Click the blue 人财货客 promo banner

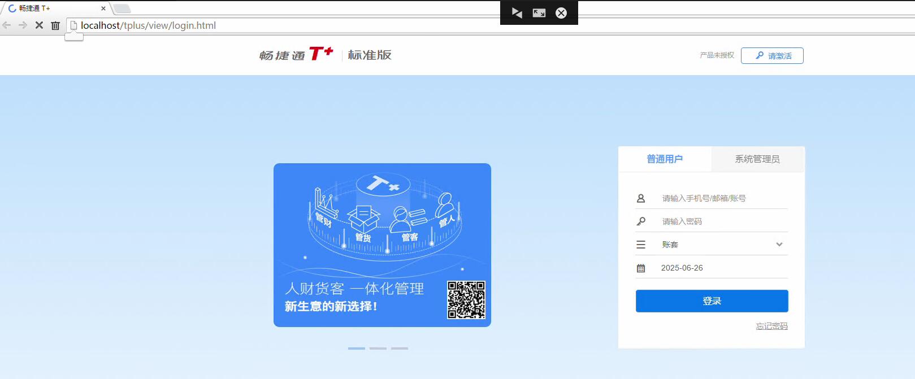click(x=382, y=245)
